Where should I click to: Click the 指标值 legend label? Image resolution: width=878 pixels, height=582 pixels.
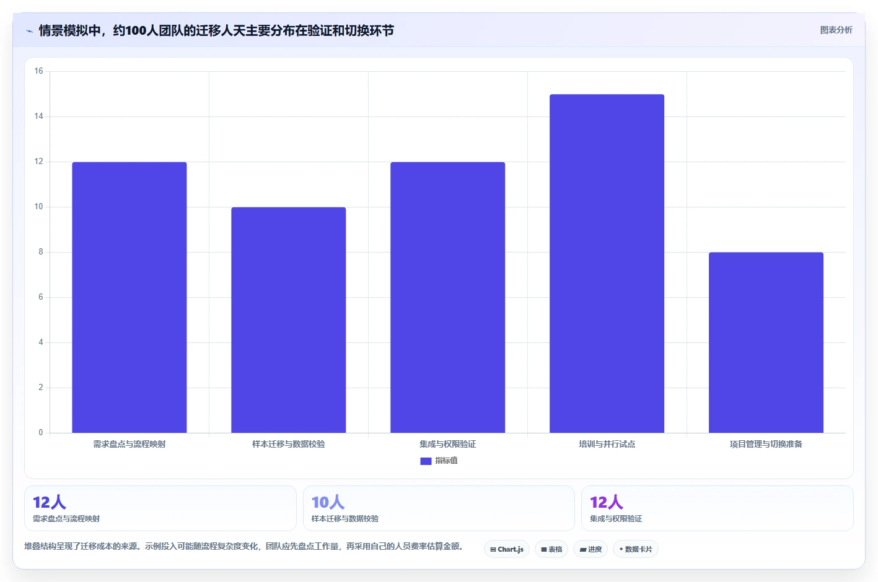tap(446, 461)
